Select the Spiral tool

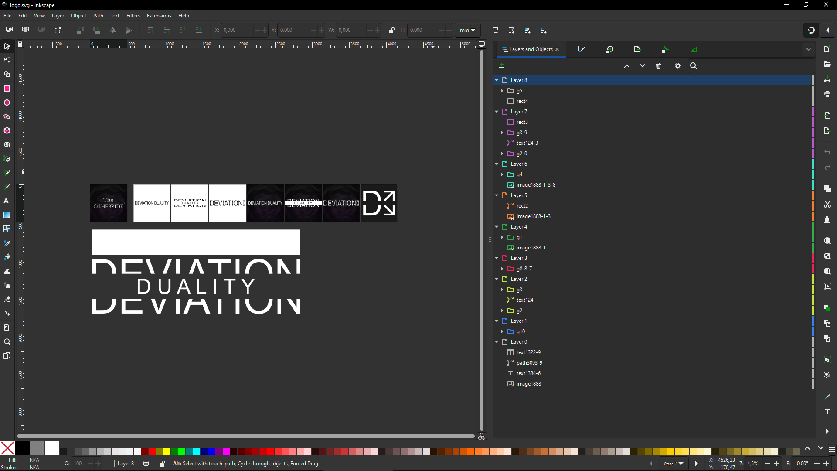(x=7, y=145)
